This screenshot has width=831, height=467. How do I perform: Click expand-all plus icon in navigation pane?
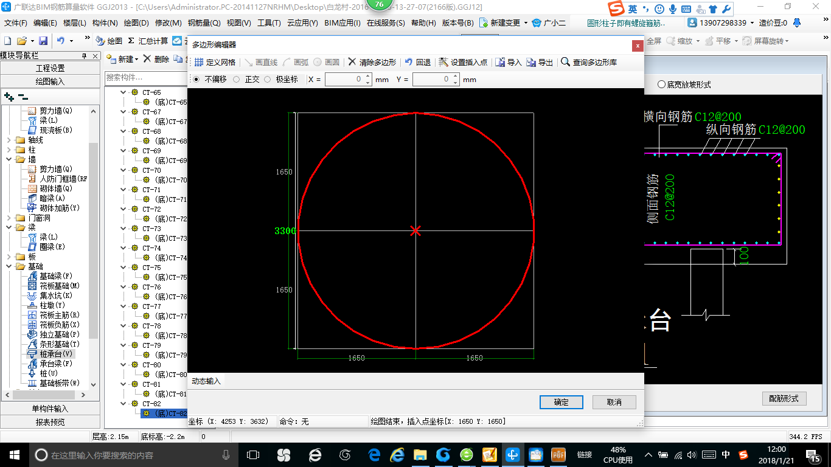[9, 96]
